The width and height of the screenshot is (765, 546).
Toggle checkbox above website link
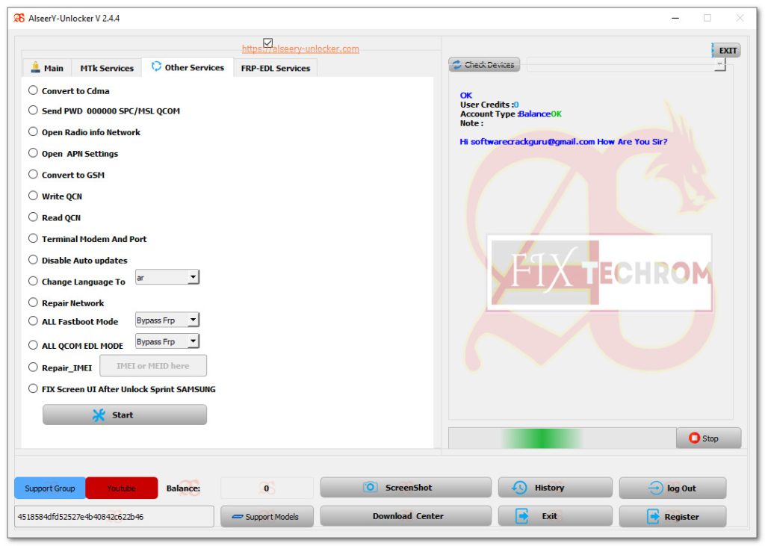click(x=268, y=43)
